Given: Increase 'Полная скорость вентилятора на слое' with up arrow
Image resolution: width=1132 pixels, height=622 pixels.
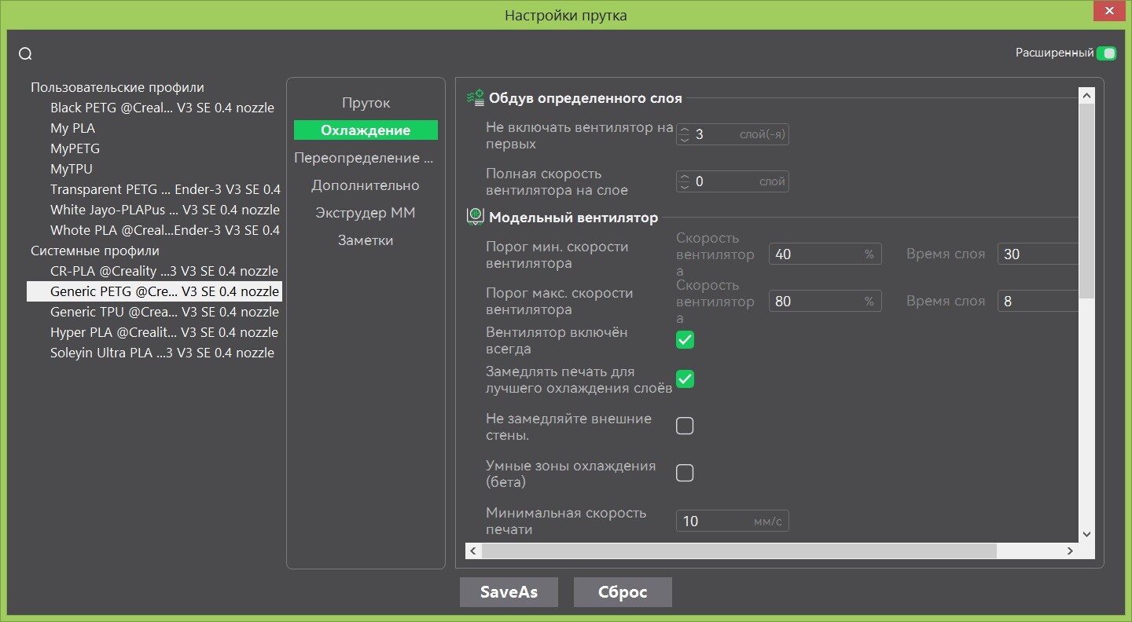Looking at the screenshot, I should click(x=684, y=177).
